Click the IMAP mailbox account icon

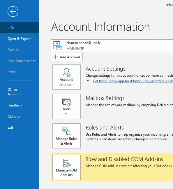click(57, 46)
